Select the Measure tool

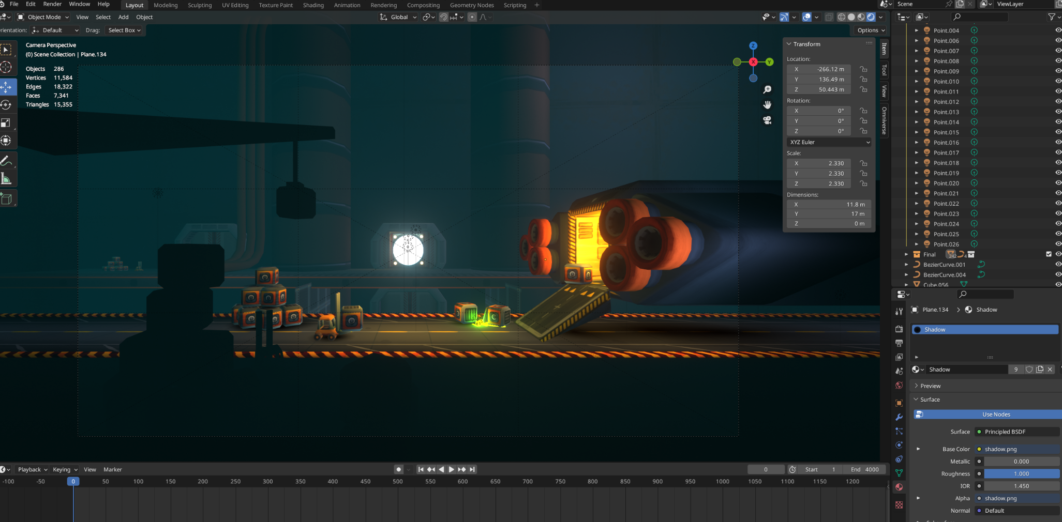coord(6,179)
